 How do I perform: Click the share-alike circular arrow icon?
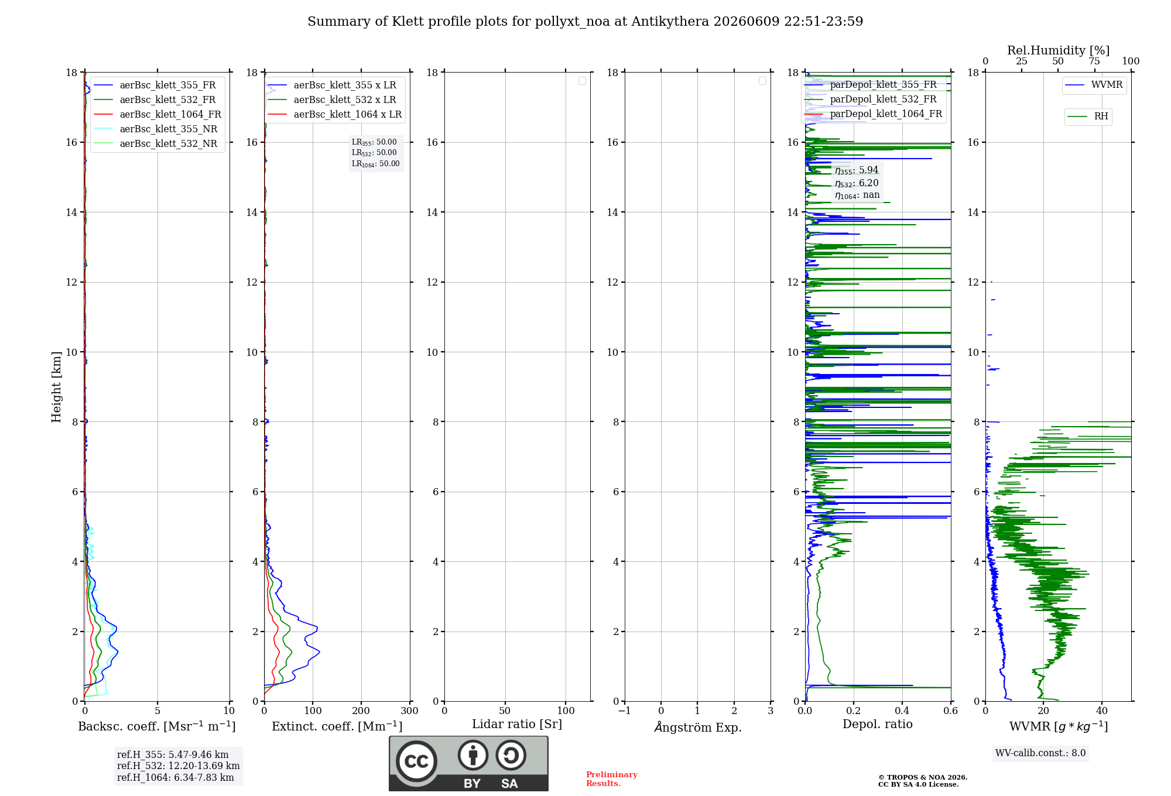[x=511, y=755]
